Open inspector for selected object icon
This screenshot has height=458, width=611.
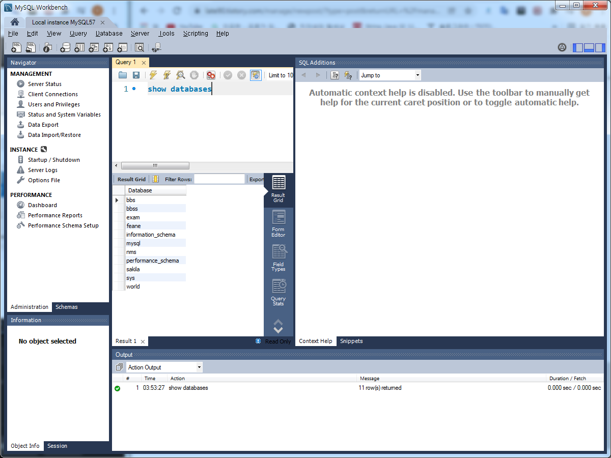47,47
